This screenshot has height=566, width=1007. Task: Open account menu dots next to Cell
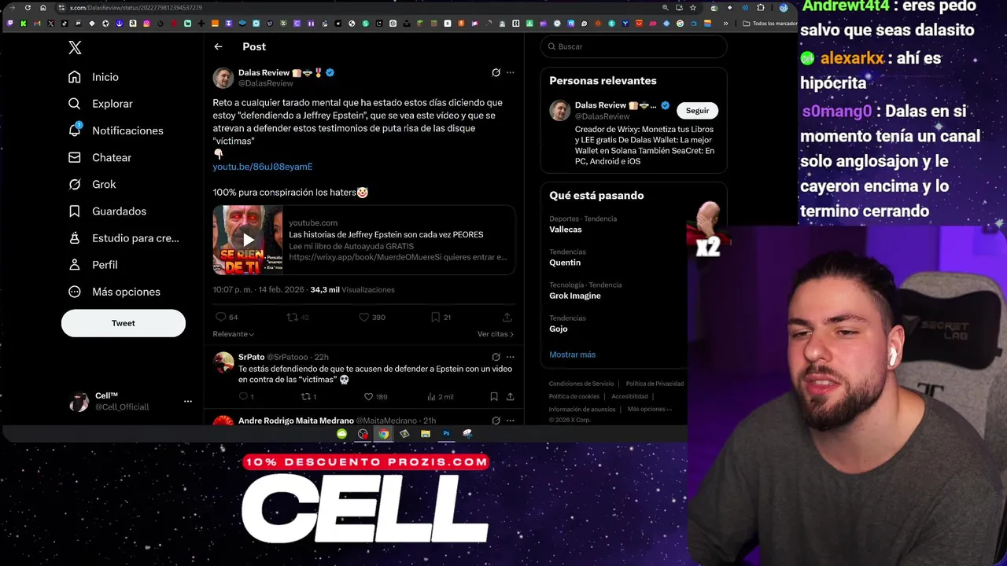coord(187,402)
